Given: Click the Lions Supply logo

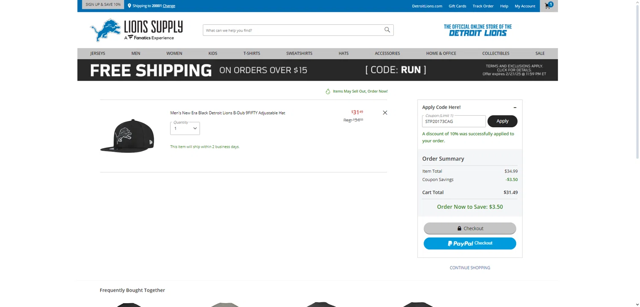Looking at the screenshot, I should tap(136, 30).
